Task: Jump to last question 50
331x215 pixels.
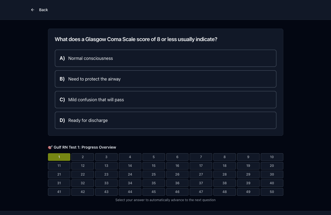Action: coord(272,192)
